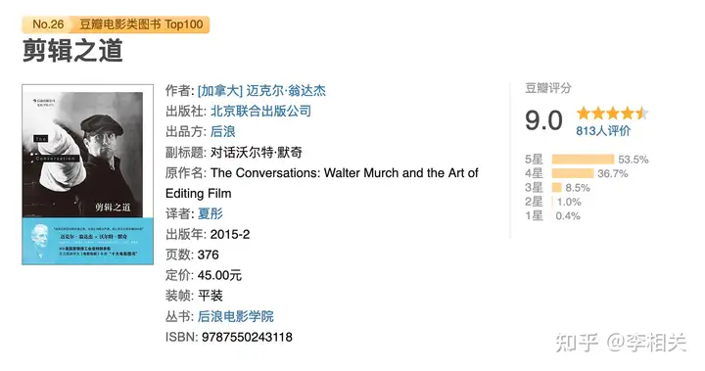Viewport: 705px width, 371px height.
Task: Open the 豆瓣电影类图书 Top100 list banner
Action: [x=141, y=24]
